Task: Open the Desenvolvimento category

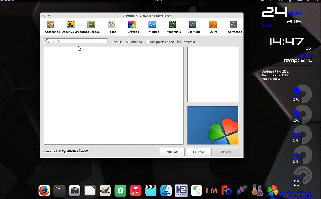Action: (74, 27)
